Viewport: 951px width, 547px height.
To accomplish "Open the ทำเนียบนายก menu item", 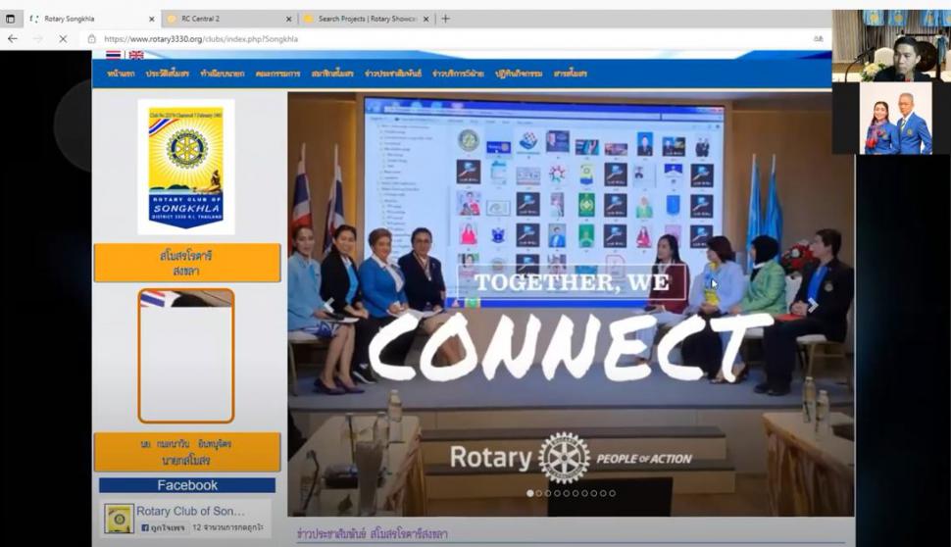I will [222, 74].
